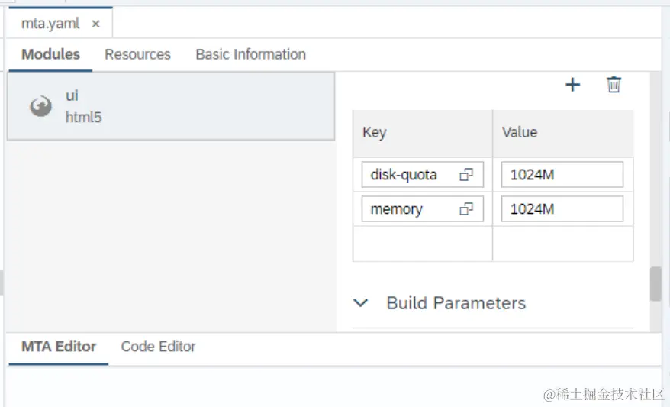Switch to the Resources tab
The image size is (670, 407).
pyautogui.click(x=137, y=54)
